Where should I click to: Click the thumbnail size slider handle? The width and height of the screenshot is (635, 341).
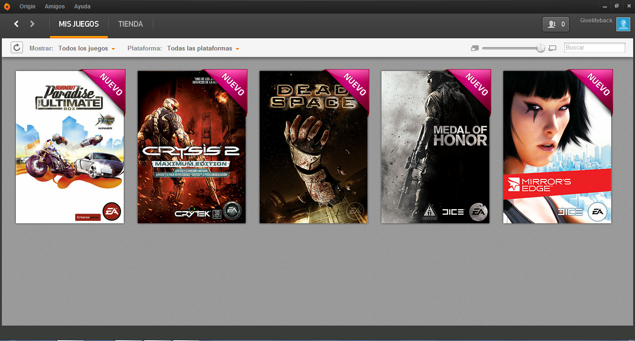(x=541, y=48)
